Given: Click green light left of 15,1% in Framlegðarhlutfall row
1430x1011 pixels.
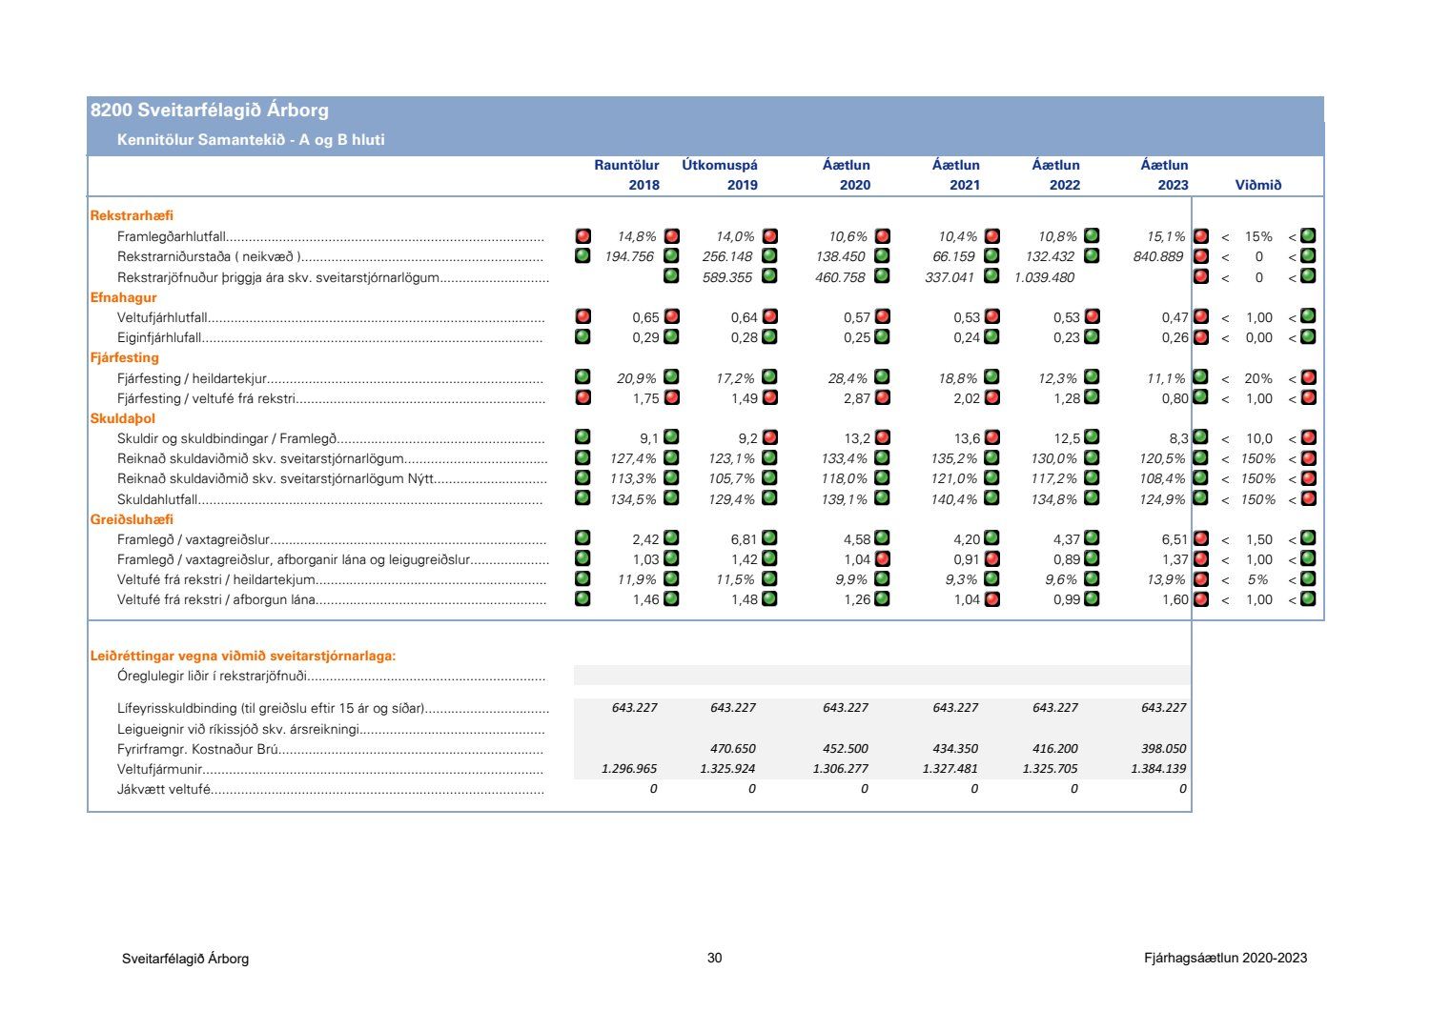Looking at the screenshot, I should (x=1092, y=235).
